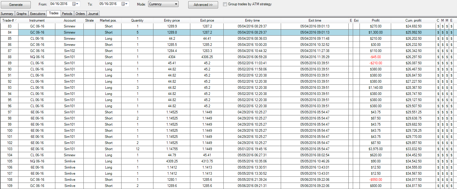Open the Journal tab

click(93, 14)
